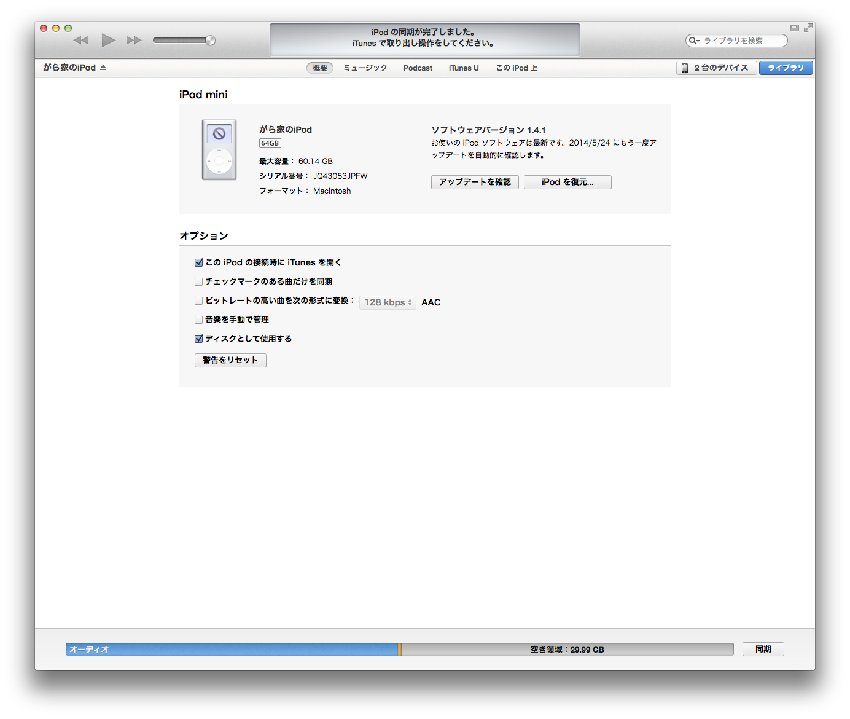
Task: Click the Macintosh format value
Action: pos(332,191)
